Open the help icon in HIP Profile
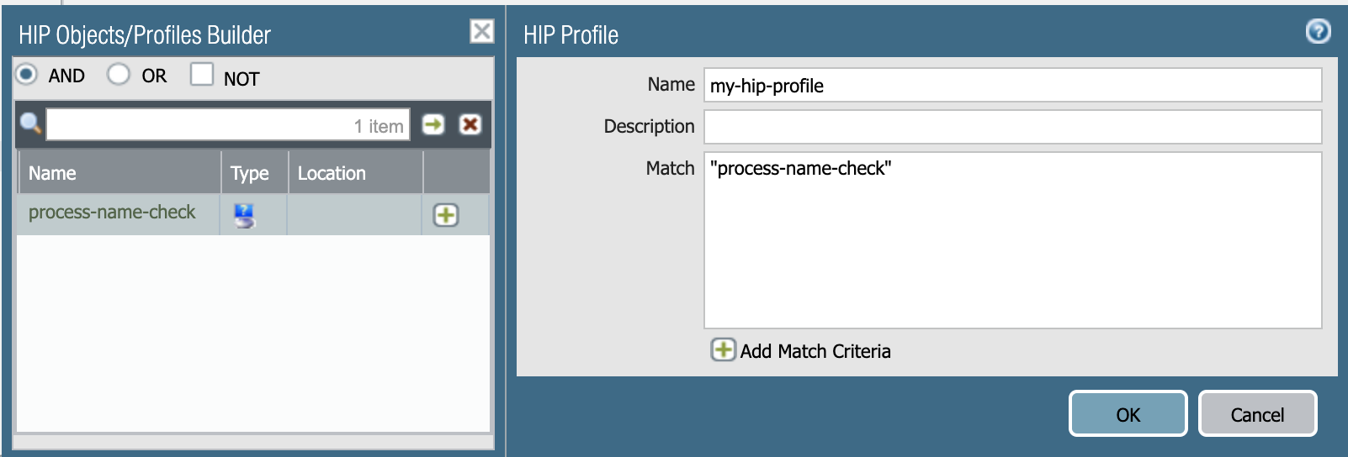Screen dimensions: 1348x457 tap(1318, 32)
